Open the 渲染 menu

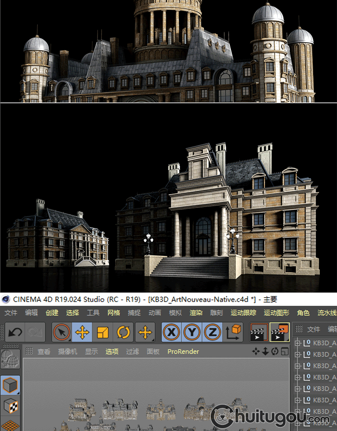point(196,312)
